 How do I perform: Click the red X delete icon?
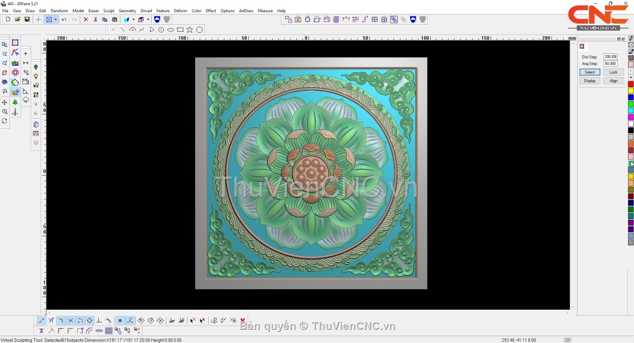[x=86, y=20]
